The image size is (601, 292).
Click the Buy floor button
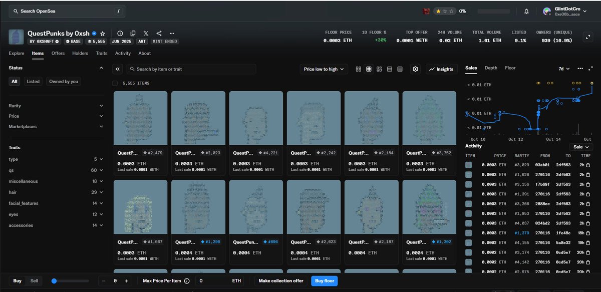click(x=324, y=281)
